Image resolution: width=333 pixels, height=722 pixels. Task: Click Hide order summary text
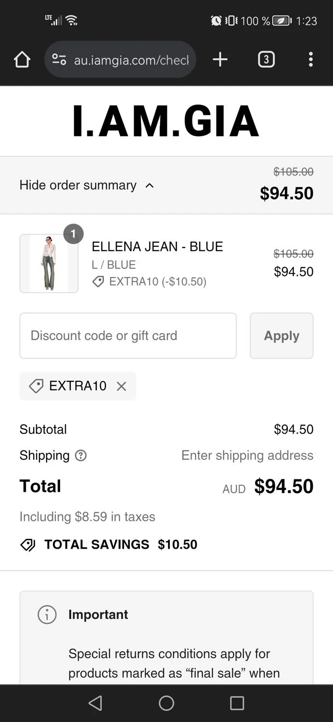pyautogui.click(x=78, y=185)
